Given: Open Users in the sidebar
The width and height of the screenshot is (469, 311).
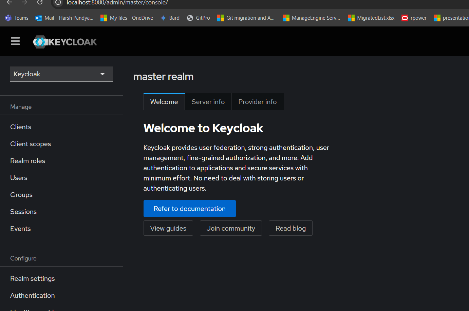Looking at the screenshot, I should pos(19,178).
